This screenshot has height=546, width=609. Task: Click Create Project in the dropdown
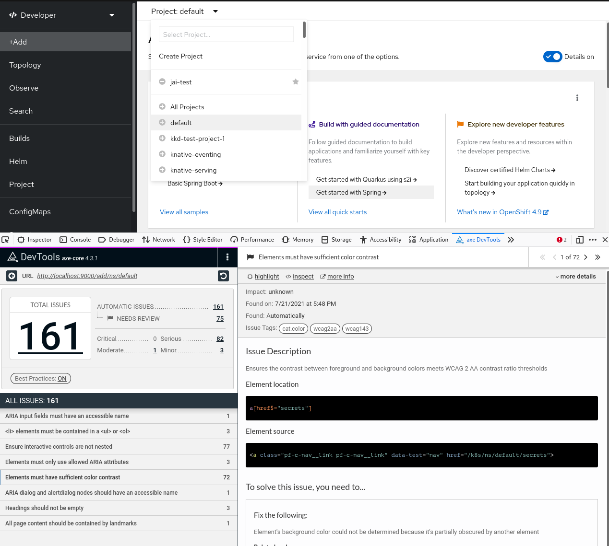pyautogui.click(x=180, y=56)
